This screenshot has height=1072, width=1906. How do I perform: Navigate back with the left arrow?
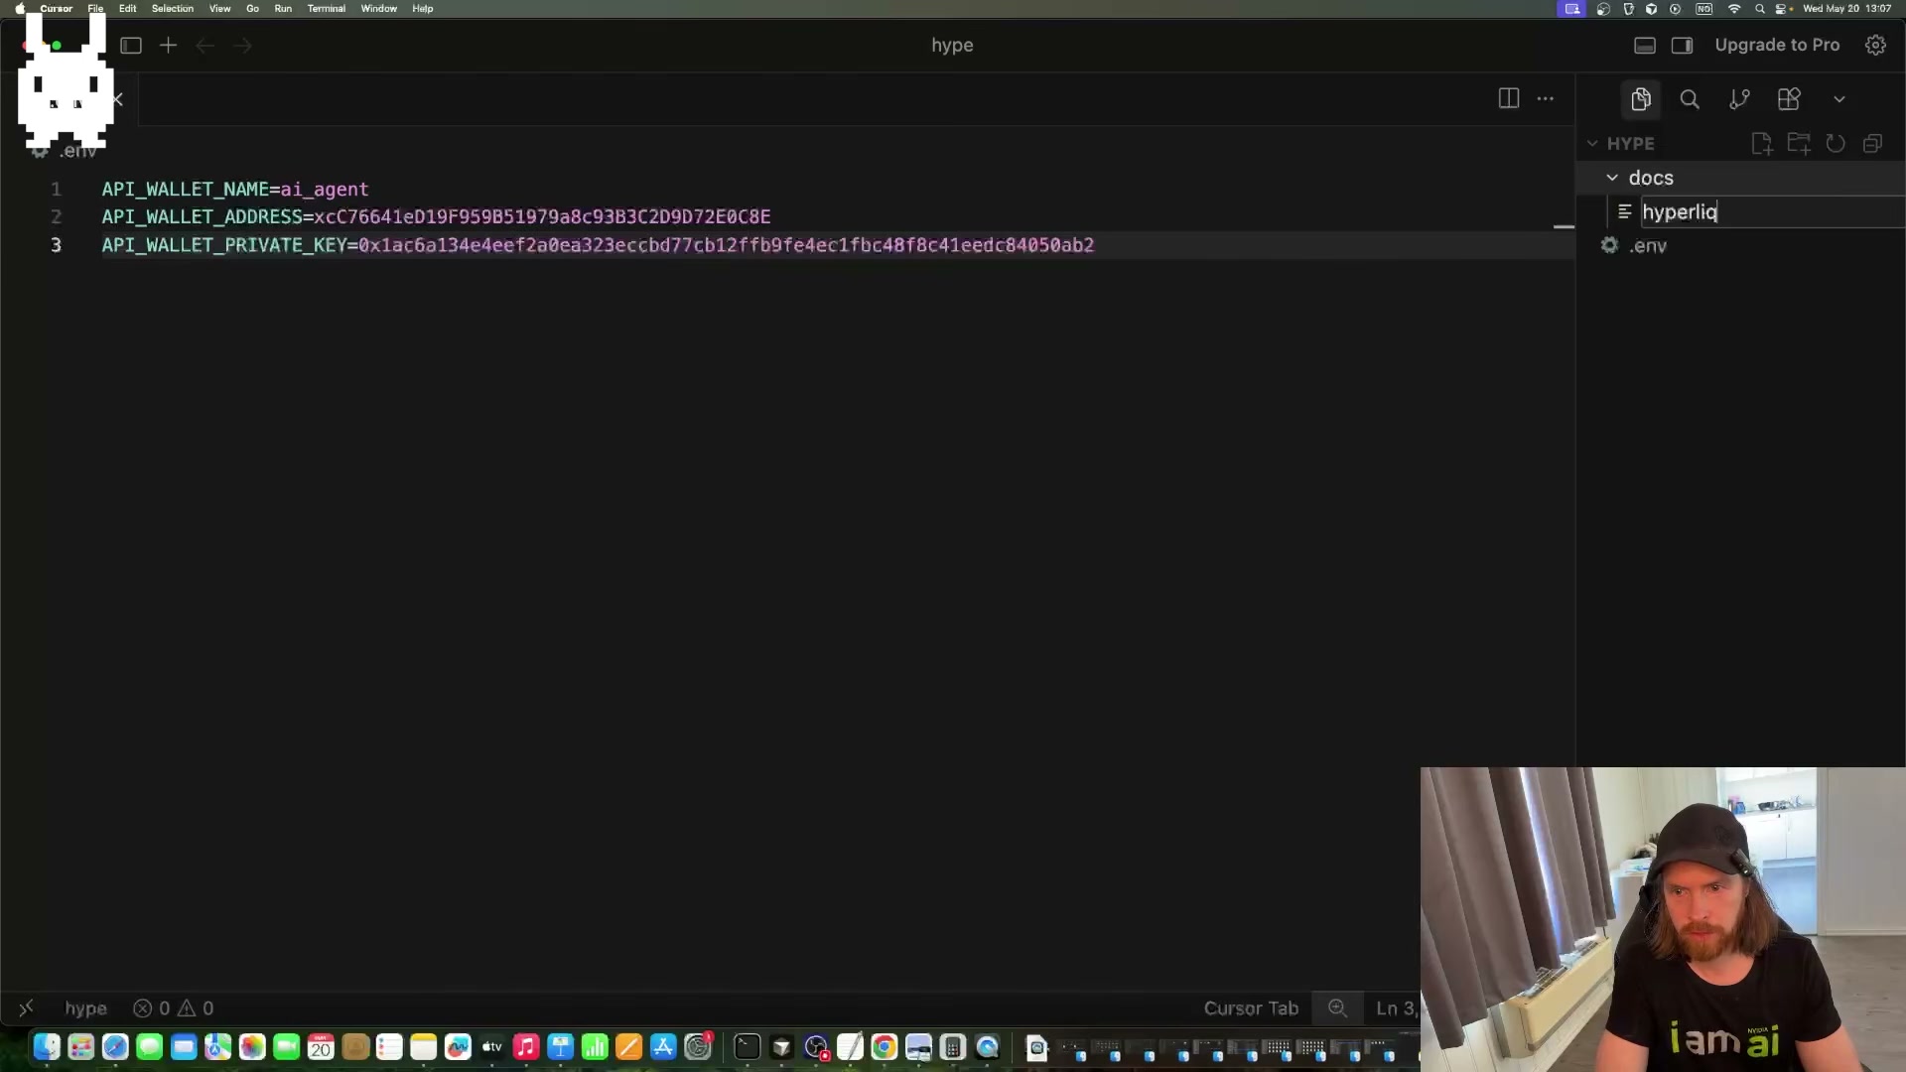205,46
